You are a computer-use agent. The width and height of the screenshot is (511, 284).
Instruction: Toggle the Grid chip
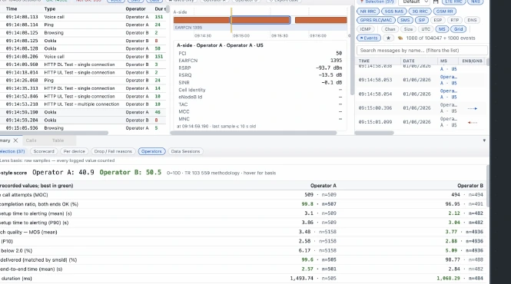[x=459, y=29]
